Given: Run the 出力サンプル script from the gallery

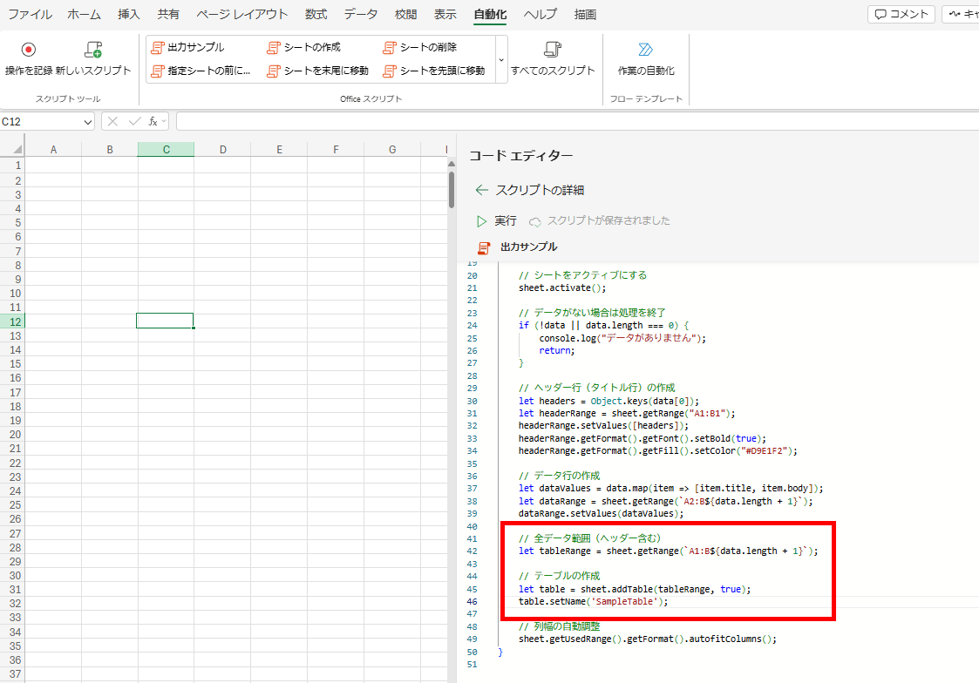Looking at the screenshot, I should (x=187, y=47).
